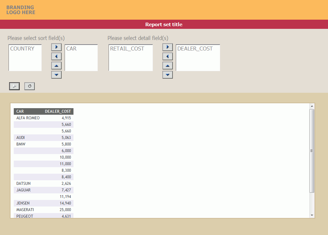Click the sort fields move-up arrow button

(56, 66)
